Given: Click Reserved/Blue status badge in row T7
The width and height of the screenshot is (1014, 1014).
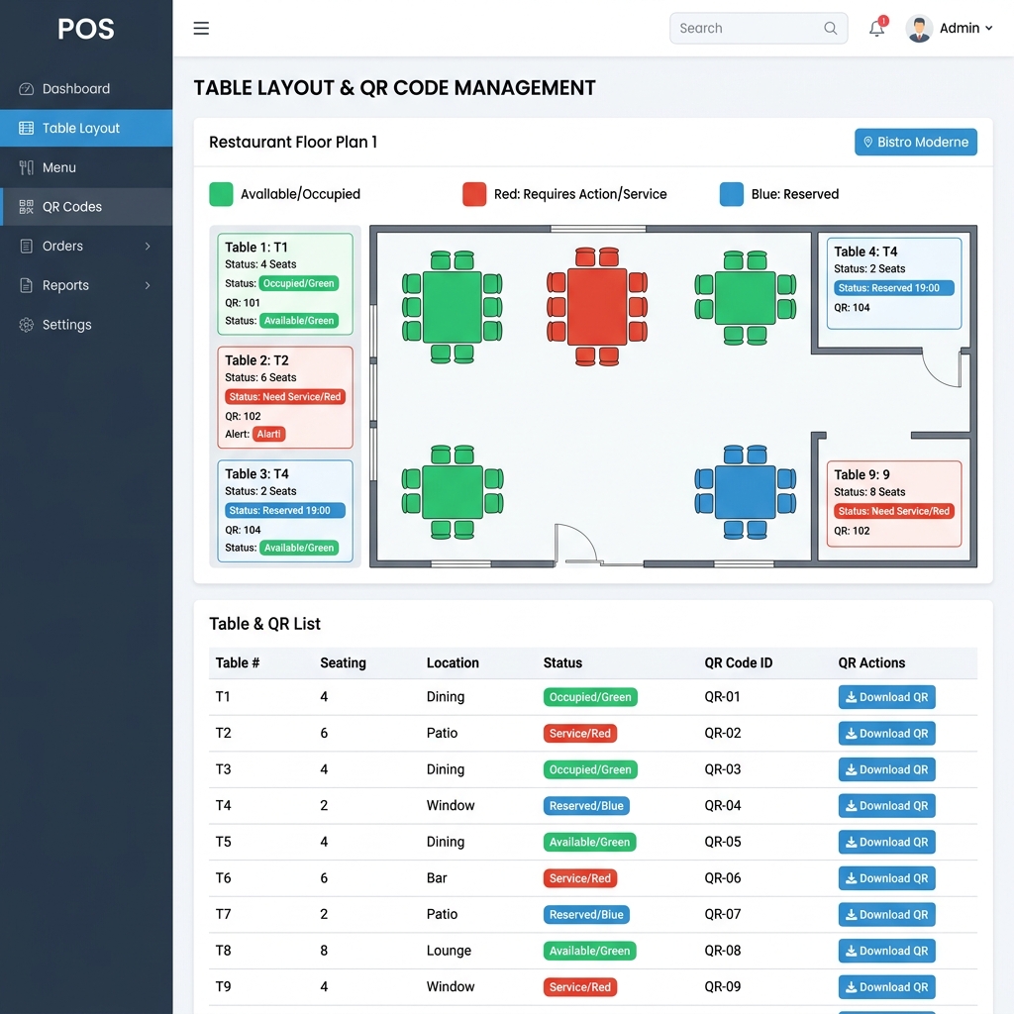Looking at the screenshot, I should pyautogui.click(x=586, y=914).
